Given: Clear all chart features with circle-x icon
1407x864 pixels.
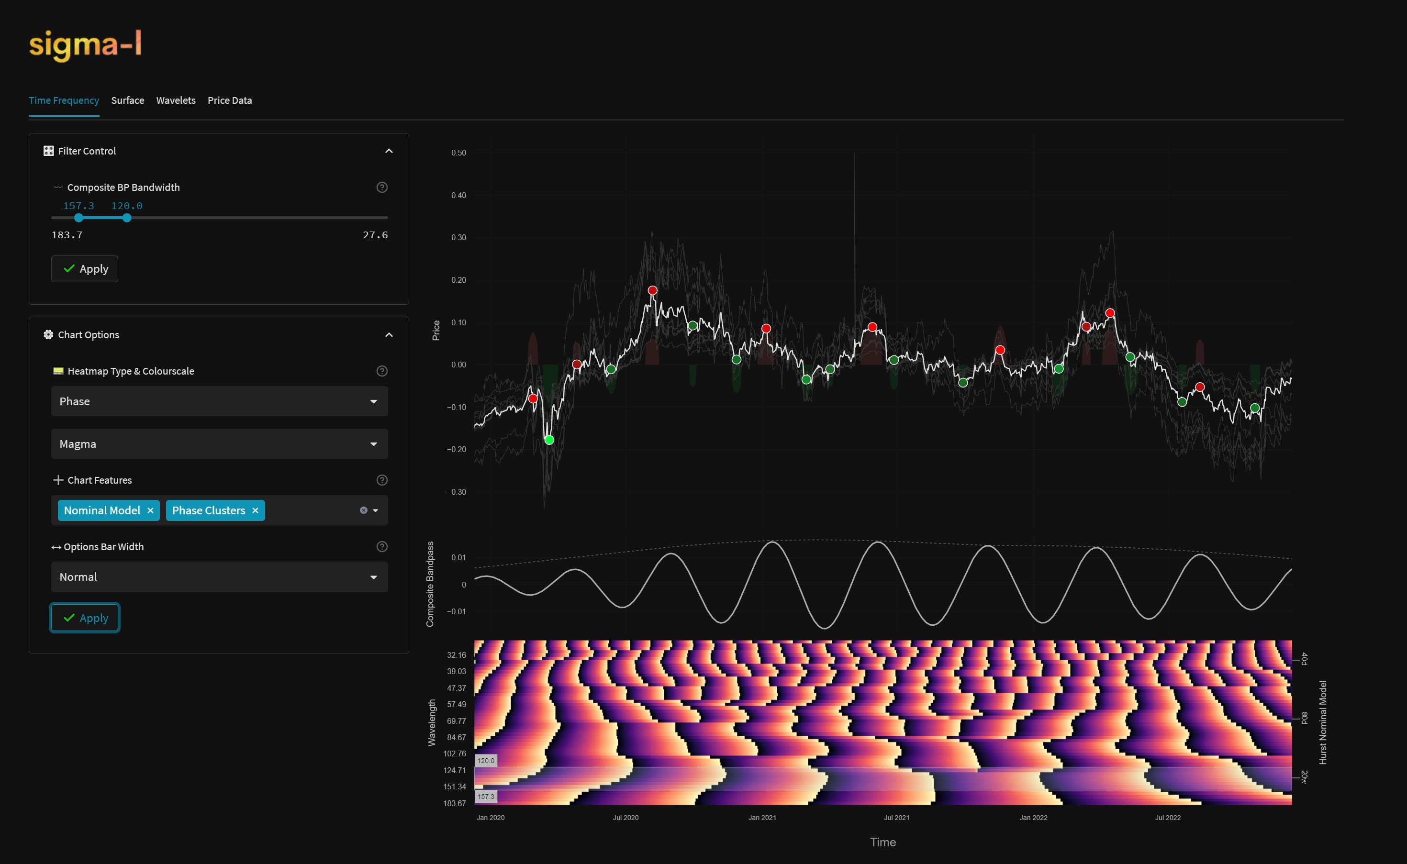Looking at the screenshot, I should point(363,511).
